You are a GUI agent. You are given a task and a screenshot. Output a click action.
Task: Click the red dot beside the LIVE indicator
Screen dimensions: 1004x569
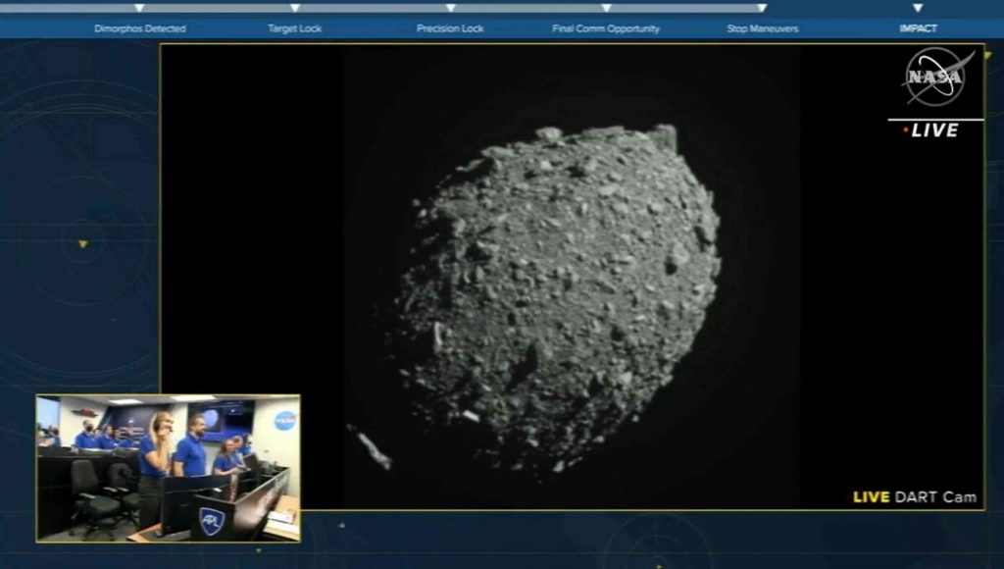coord(903,127)
